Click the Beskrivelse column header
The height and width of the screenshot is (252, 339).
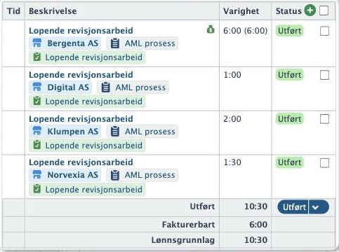(53, 11)
